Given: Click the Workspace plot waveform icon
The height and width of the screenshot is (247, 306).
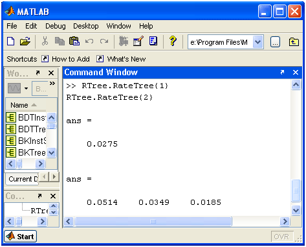Looking at the screenshot, I should point(14,88).
